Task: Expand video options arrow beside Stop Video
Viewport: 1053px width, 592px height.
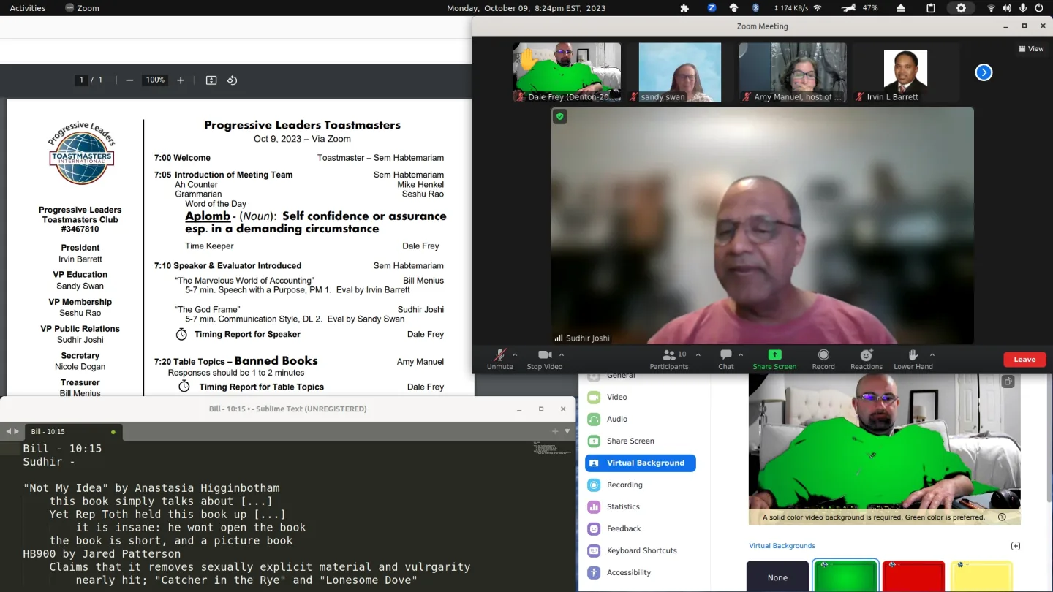Action: click(x=561, y=354)
